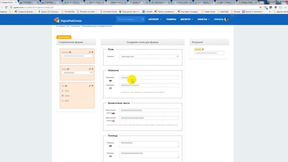Click help icon on saved dropdown field

(x=68, y=69)
